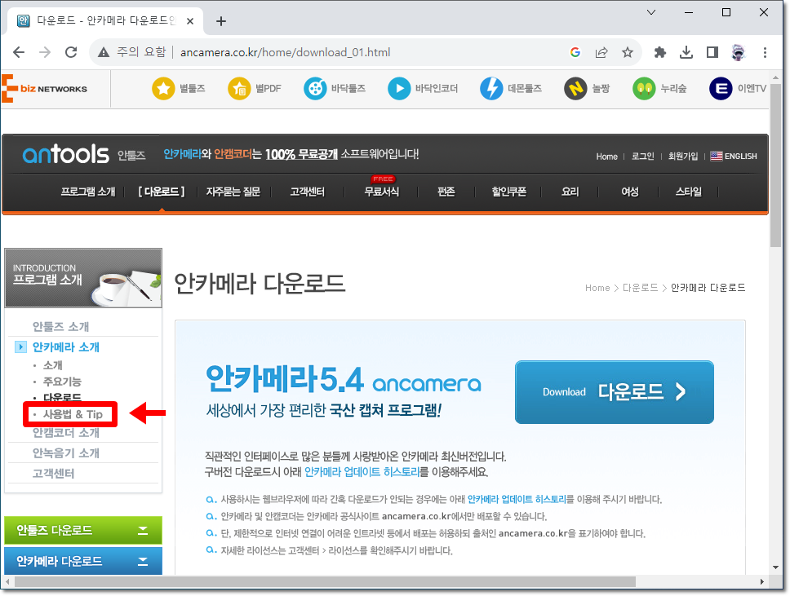The height and width of the screenshot is (596, 790).
Task: Click Home in the breadcrumb
Action: 597,288
